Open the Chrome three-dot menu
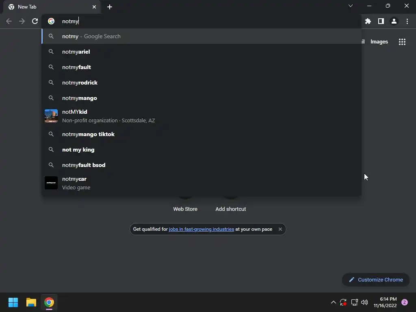Viewport: 416px width, 312px height. point(407,21)
